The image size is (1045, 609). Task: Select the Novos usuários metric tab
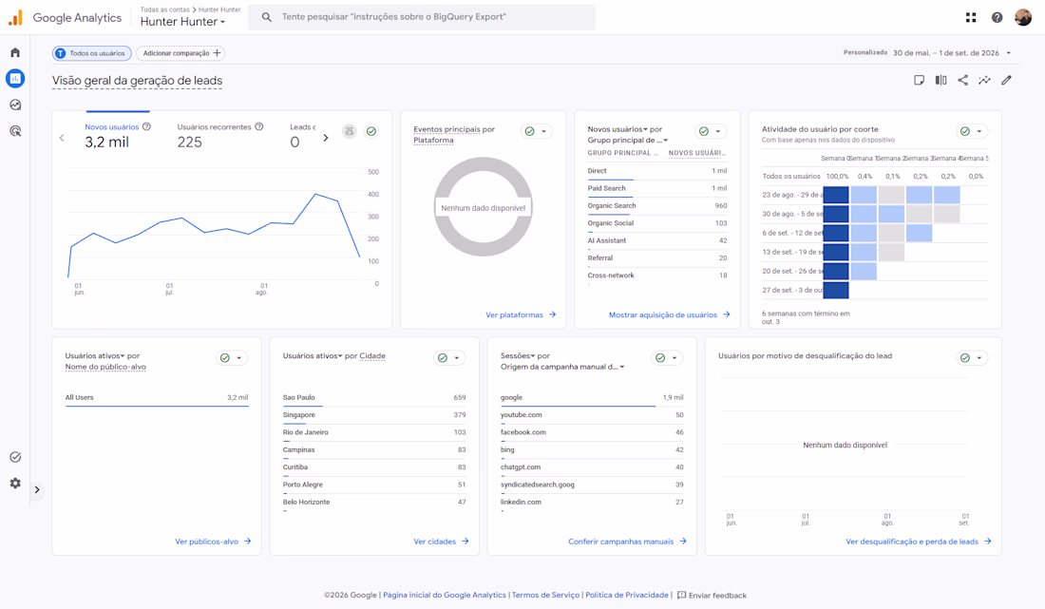pos(117,135)
